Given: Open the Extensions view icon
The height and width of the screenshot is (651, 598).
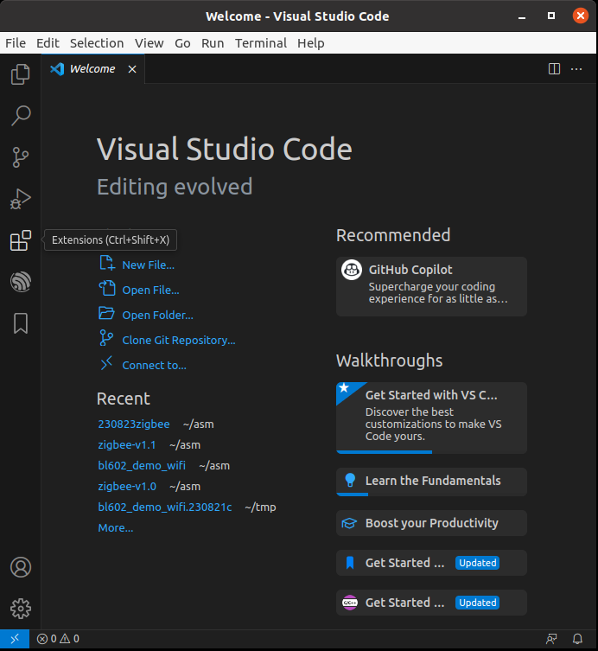Looking at the screenshot, I should [21, 240].
